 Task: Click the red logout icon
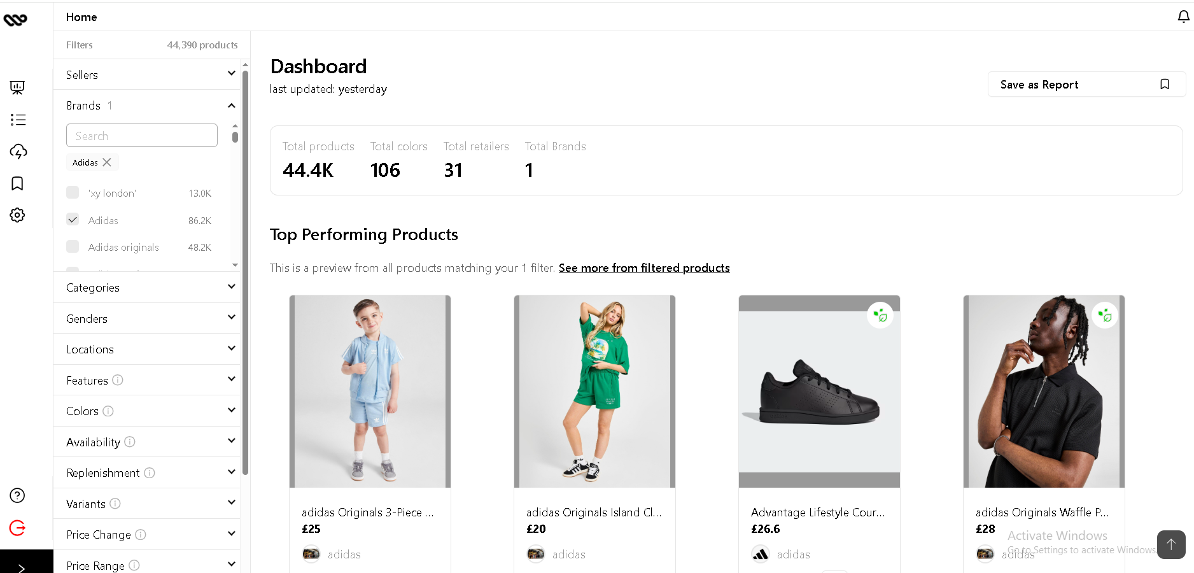click(17, 527)
